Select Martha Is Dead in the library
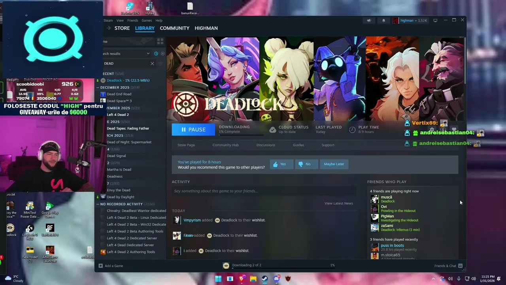This screenshot has height=285, width=506. point(119,169)
